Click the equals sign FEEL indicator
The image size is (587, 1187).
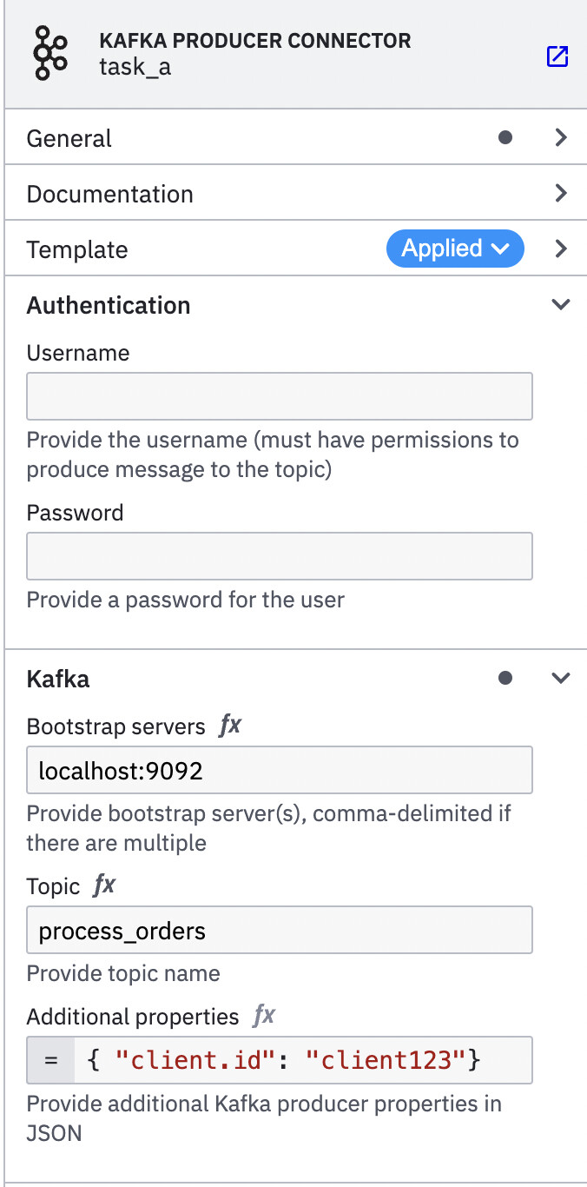coord(51,1060)
